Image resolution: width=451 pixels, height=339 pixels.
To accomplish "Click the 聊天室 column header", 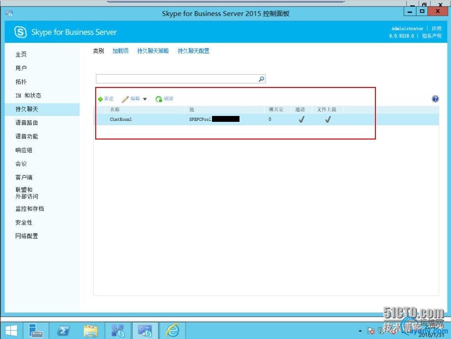I will [x=276, y=110].
